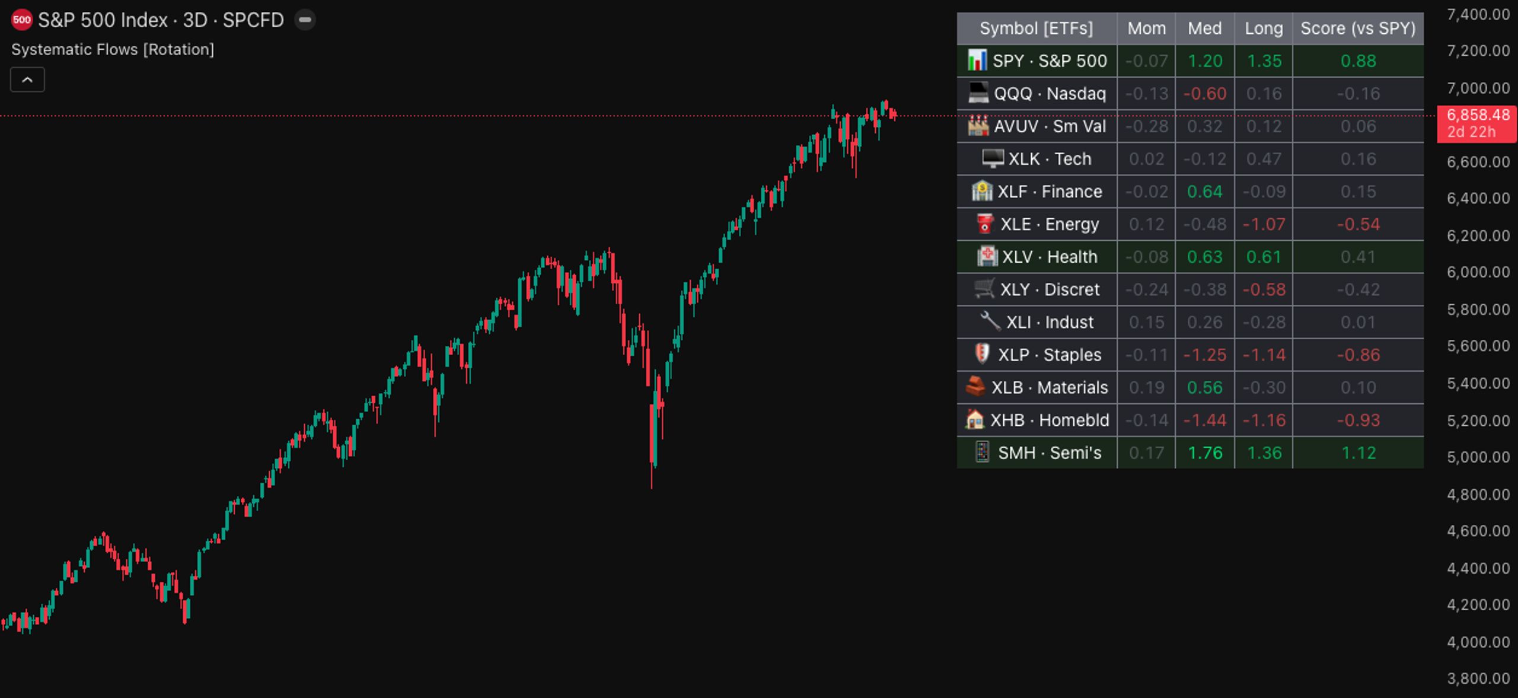This screenshot has width=1518, height=698.
Task: Click the Mom column header
Action: pyautogui.click(x=1146, y=28)
